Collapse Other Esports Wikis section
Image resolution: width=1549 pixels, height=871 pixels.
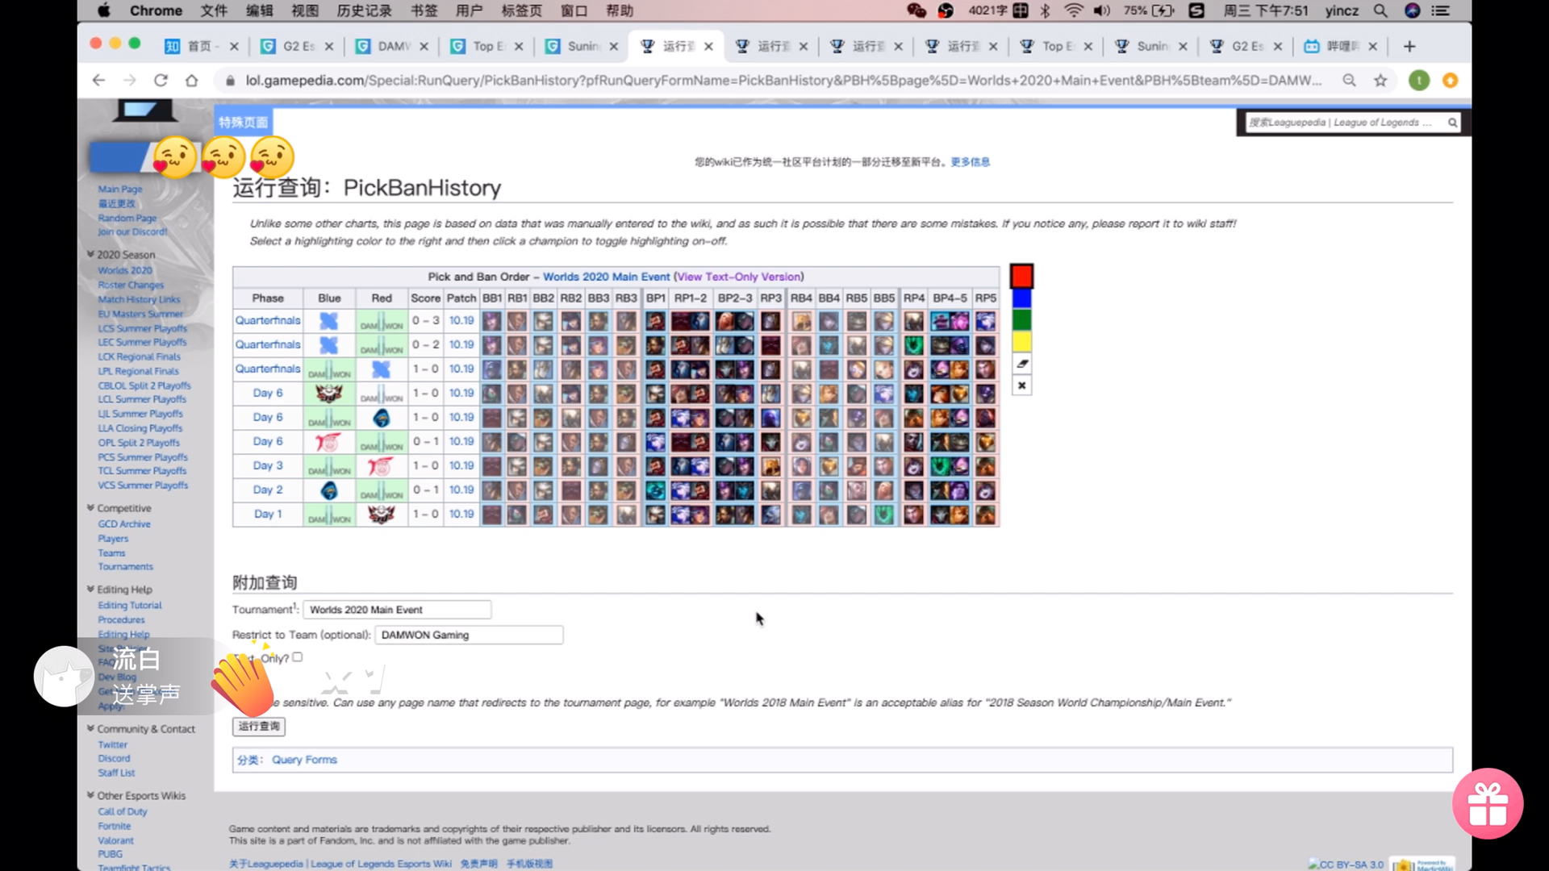pos(90,795)
